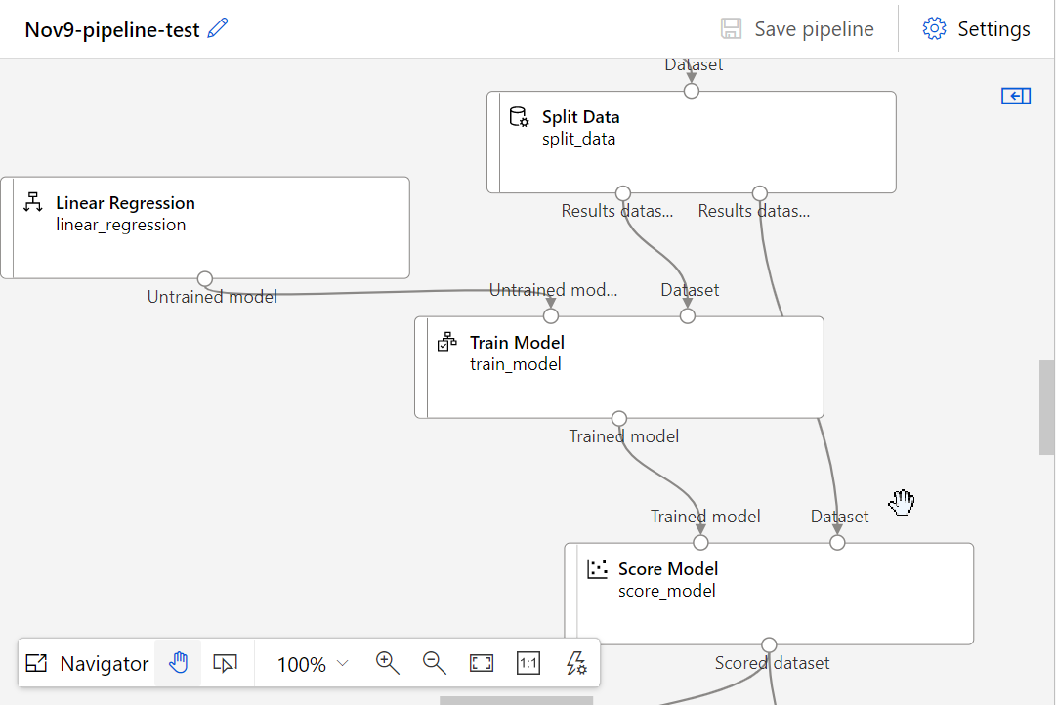Image resolution: width=1056 pixels, height=705 pixels.
Task: Switch to the select pointer tool
Action: 225,664
